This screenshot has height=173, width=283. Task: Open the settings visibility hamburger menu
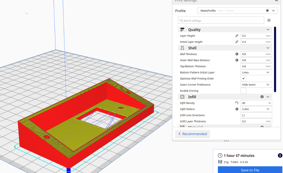tap(269, 20)
